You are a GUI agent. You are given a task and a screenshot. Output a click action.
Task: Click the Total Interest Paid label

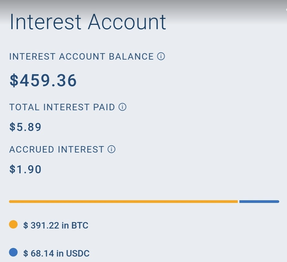coord(62,107)
